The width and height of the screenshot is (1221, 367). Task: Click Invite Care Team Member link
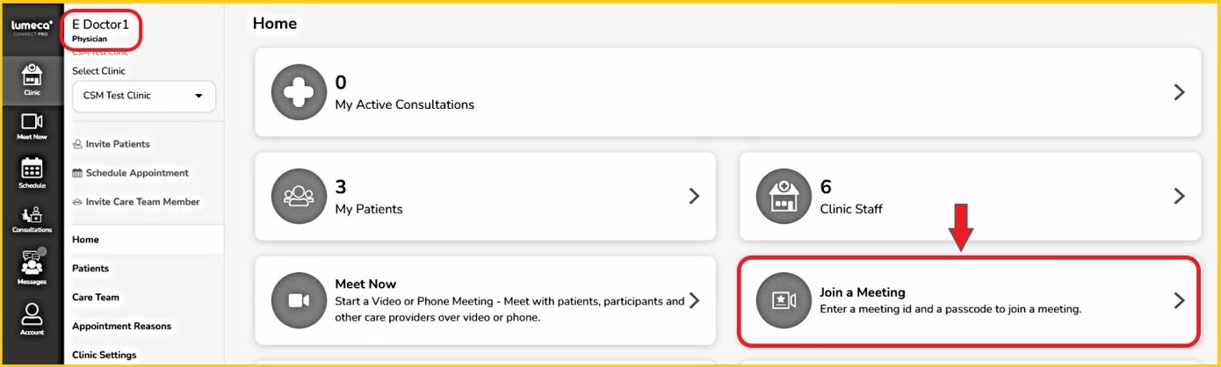tap(142, 202)
